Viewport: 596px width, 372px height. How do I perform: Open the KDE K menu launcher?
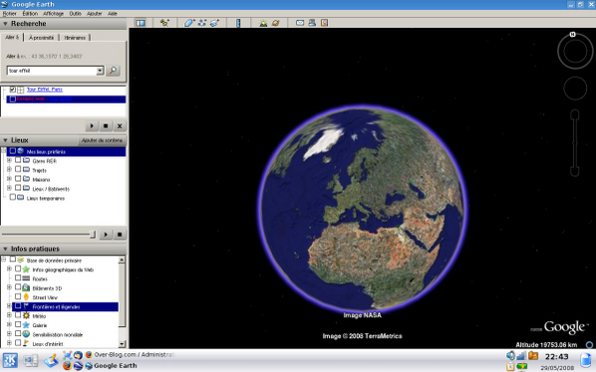pyautogui.click(x=10, y=360)
